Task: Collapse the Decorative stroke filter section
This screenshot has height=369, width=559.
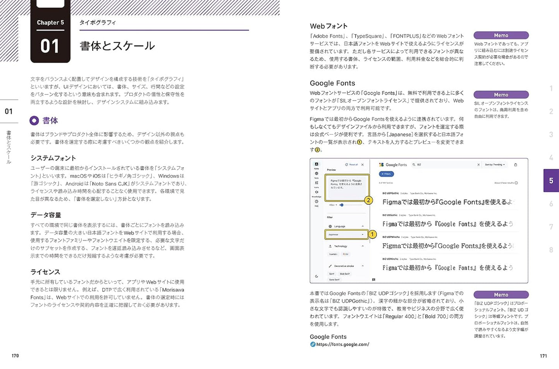Action: [362, 266]
